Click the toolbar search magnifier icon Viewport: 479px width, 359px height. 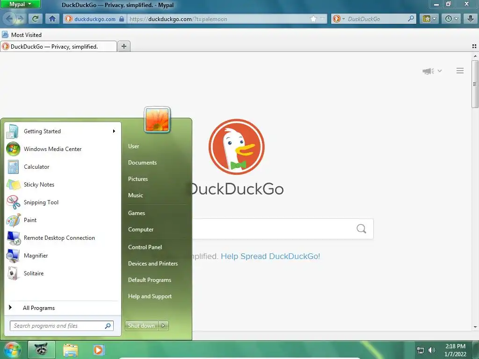coord(411,19)
